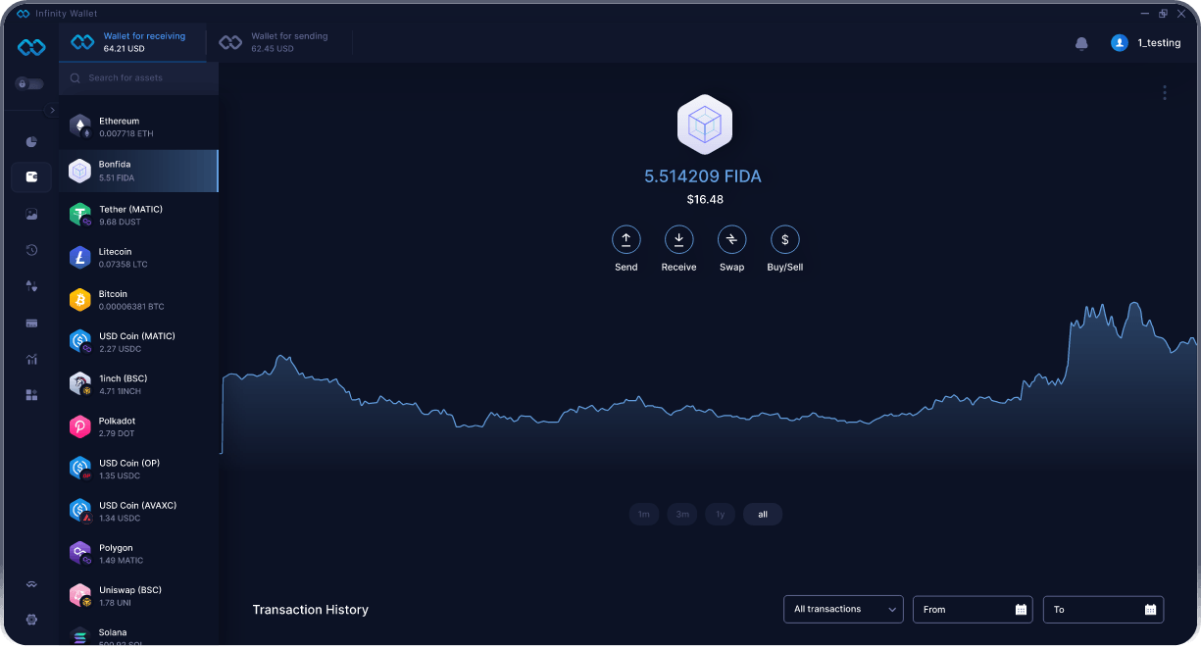Viewport: 1201px width, 649px height.
Task: Click 0.00006381 BTC balance text
Action: pos(131,307)
